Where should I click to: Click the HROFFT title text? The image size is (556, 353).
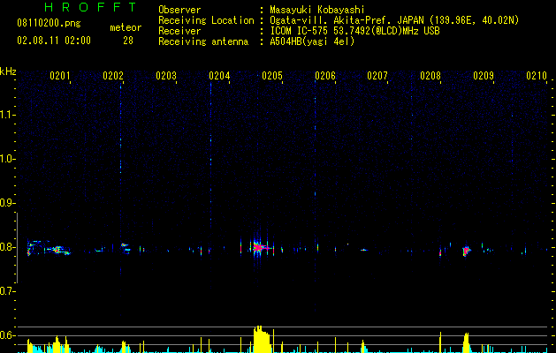point(91,7)
